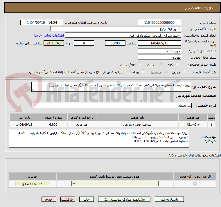
Task: Select the جزیی purchase type radio
Action: point(184,72)
